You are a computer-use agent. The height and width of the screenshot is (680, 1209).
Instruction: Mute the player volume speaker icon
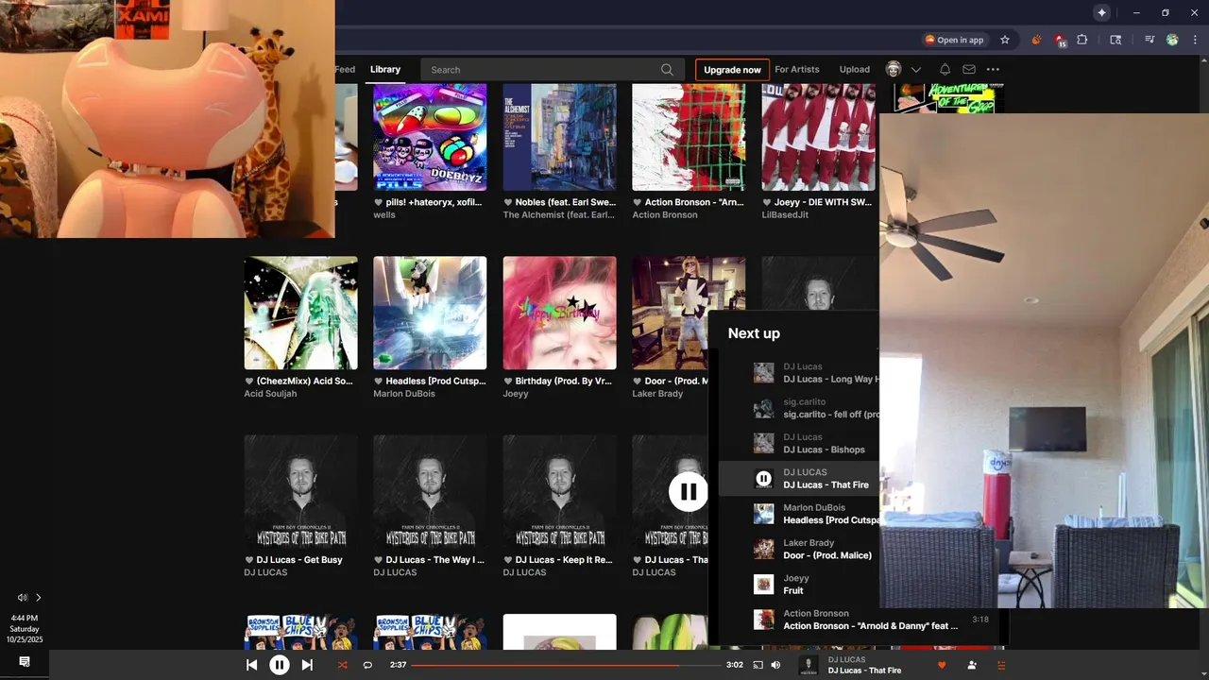coord(775,665)
